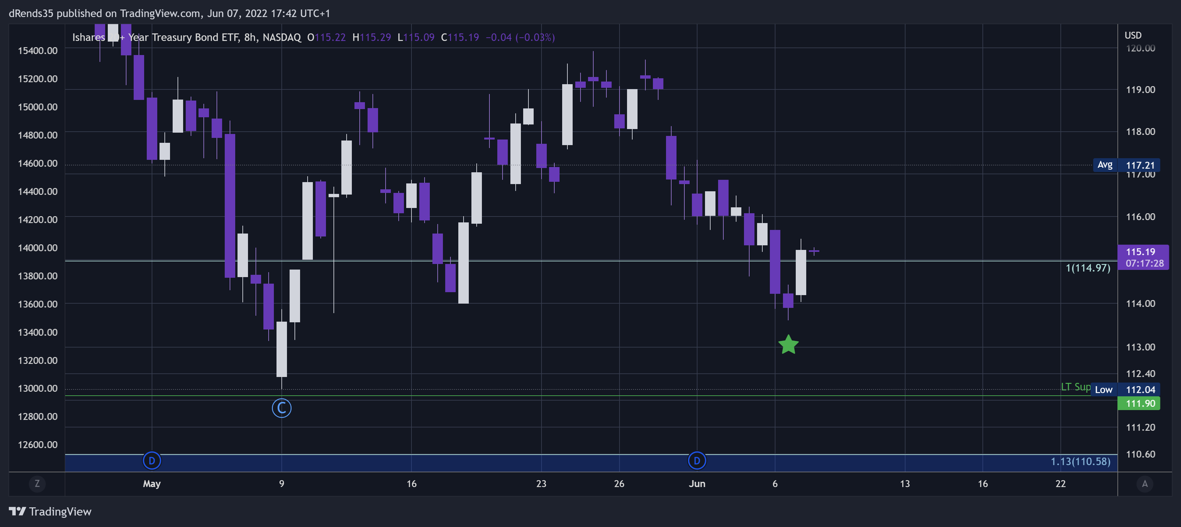The width and height of the screenshot is (1181, 527).
Task: Click the 118.00 right scale label
Action: pyautogui.click(x=1140, y=132)
